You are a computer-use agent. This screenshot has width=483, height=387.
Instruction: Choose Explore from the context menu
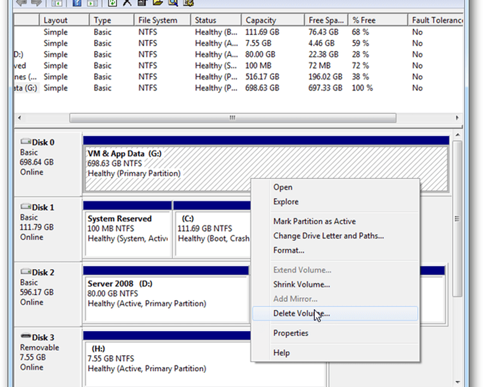pos(335,202)
